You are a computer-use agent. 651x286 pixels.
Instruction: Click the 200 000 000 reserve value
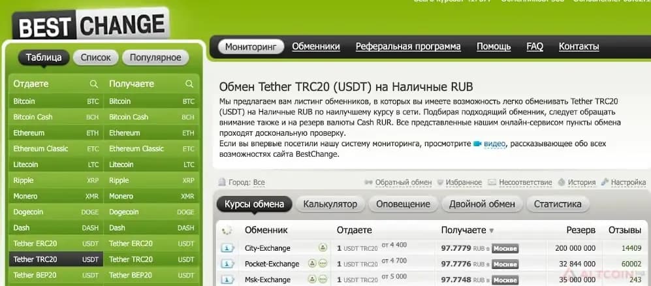point(575,248)
